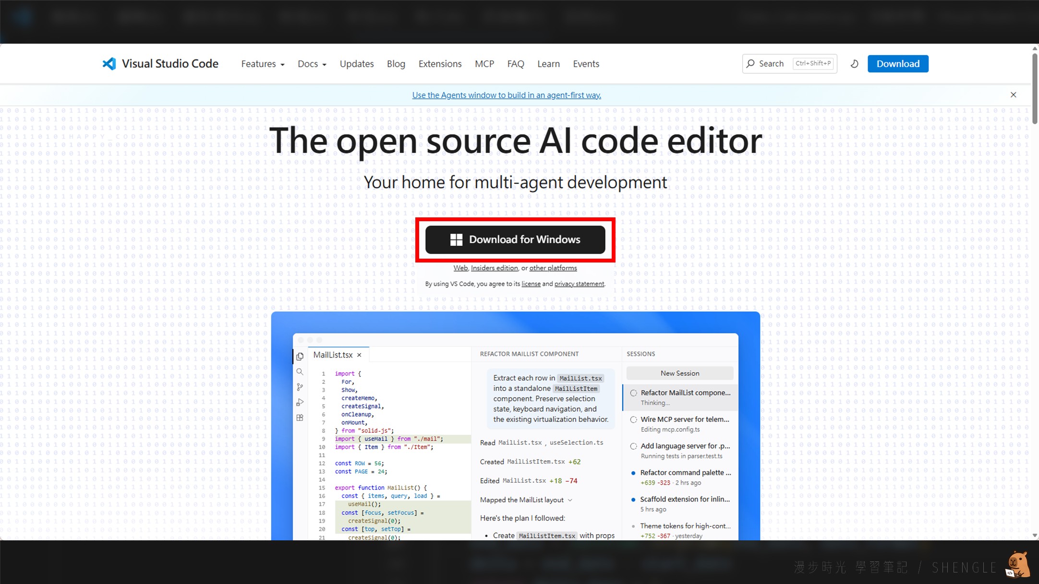This screenshot has width=1039, height=584.
Task: Click Download for Windows button
Action: coord(515,239)
